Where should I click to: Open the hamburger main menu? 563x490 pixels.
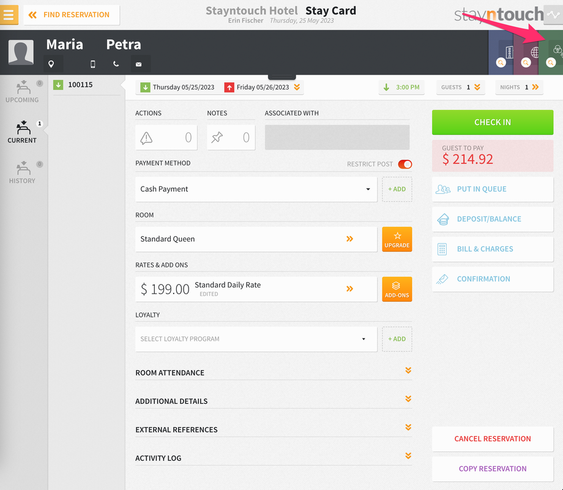(x=9, y=15)
